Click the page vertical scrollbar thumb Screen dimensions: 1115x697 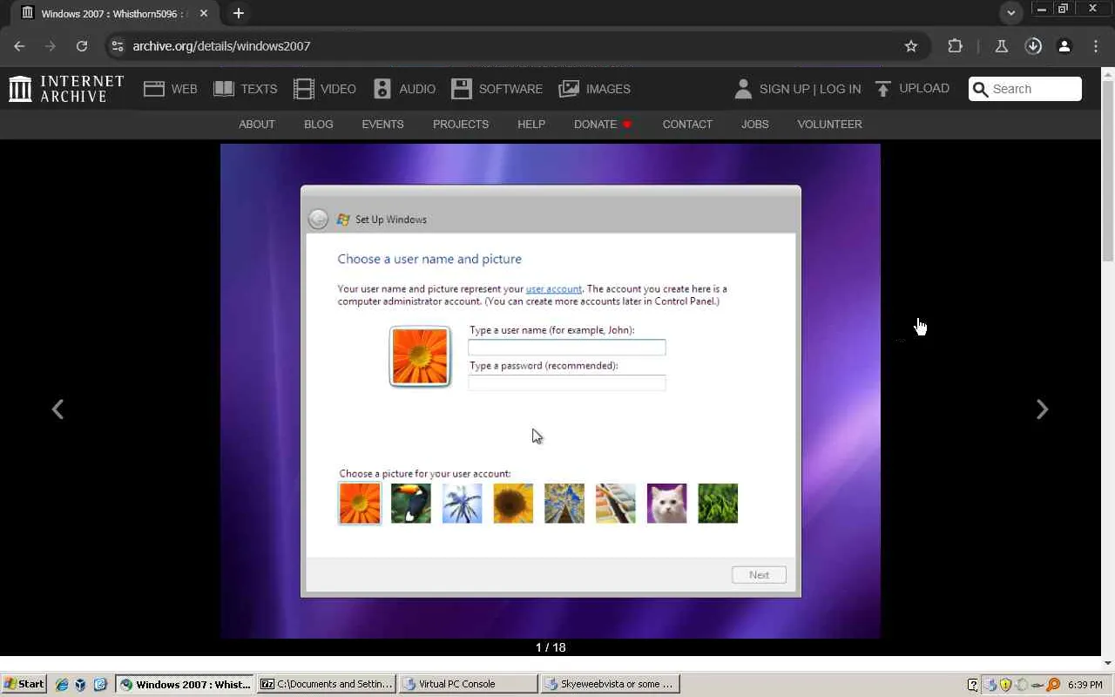point(1108,172)
